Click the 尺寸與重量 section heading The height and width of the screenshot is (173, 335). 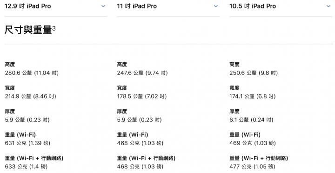[28, 30]
